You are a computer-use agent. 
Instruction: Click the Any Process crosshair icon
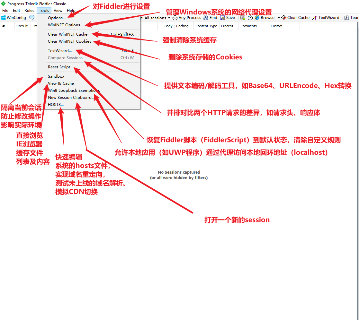(x=175, y=18)
